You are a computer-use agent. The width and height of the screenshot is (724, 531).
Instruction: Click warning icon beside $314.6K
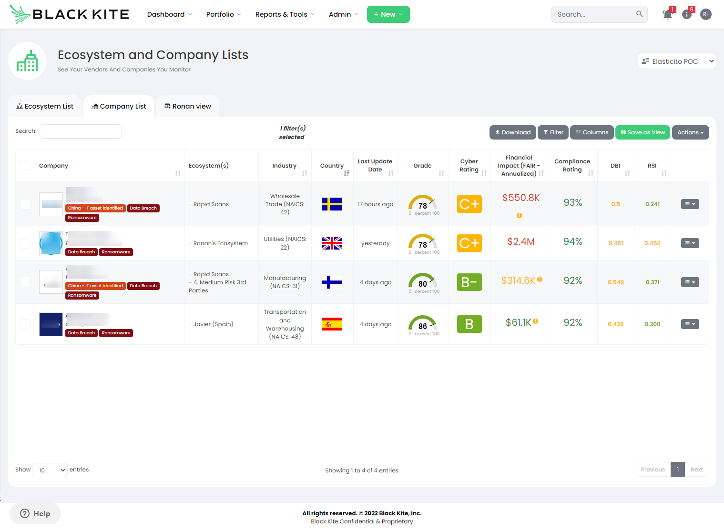540,280
